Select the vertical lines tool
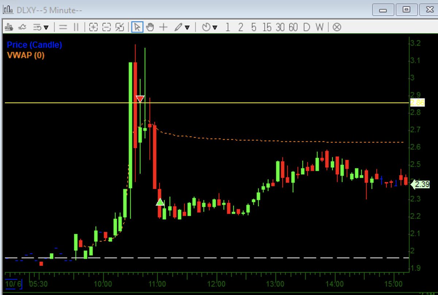 tap(76, 27)
